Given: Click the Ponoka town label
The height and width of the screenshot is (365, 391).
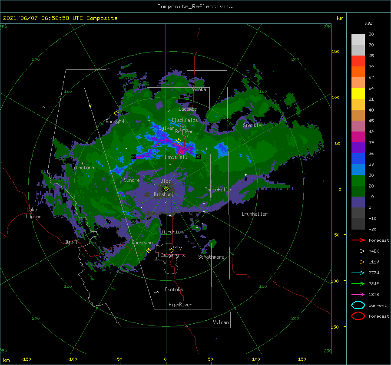Looking at the screenshot, I should pyautogui.click(x=198, y=90).
